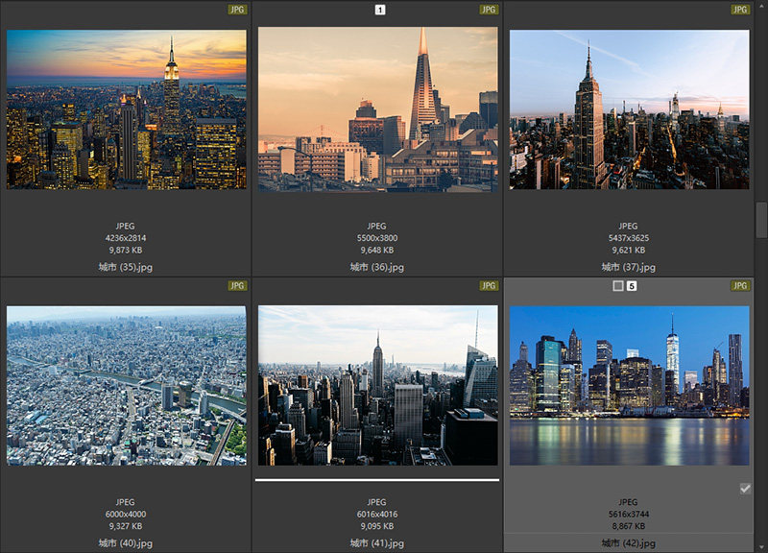Click the JPG badge on 城市 (40).jpg
This screenshot has width=768, height=553.
[x=237, y=286]
